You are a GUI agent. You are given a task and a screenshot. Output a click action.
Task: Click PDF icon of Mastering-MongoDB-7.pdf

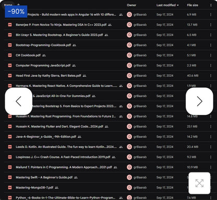click(x=10, y=187)
